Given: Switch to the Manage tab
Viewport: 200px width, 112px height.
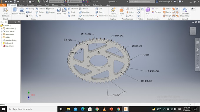Looking at the screenshot, I should pos(55,5).
